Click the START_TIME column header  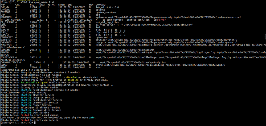click(x=65, y=5)
